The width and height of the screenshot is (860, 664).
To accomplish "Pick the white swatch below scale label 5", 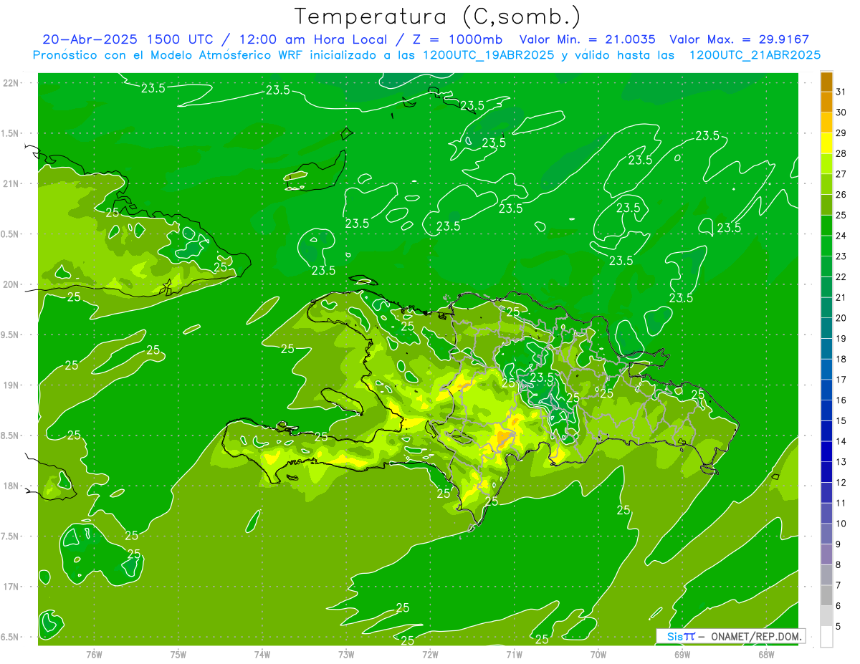I will tap(826, 637).
